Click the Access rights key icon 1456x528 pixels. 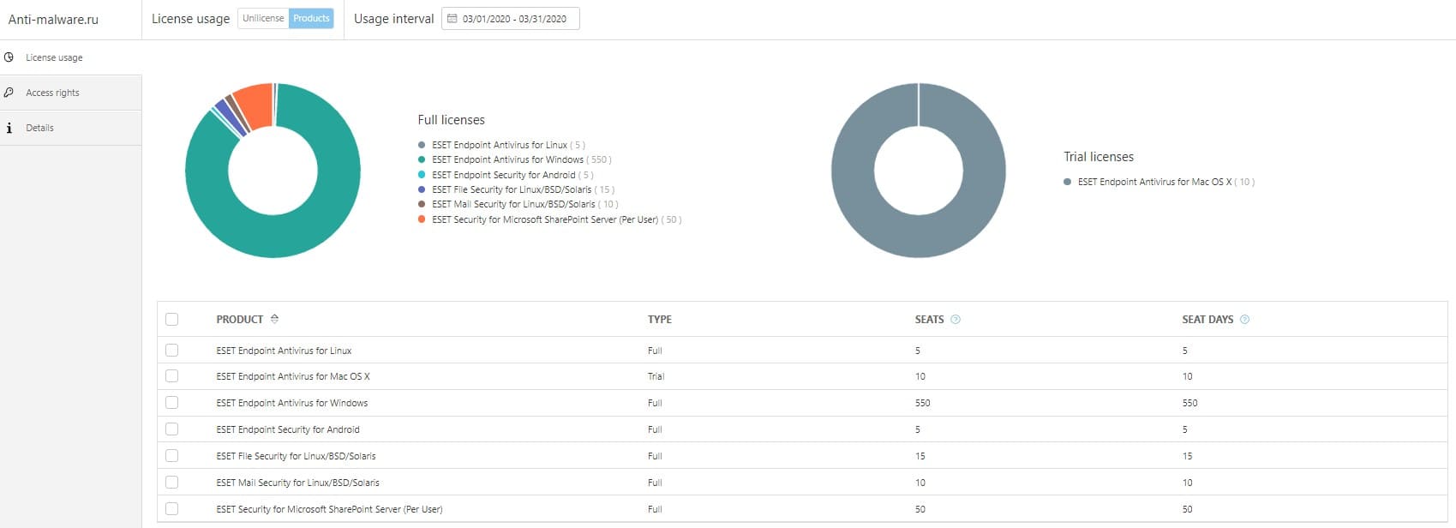coord(9,93)
